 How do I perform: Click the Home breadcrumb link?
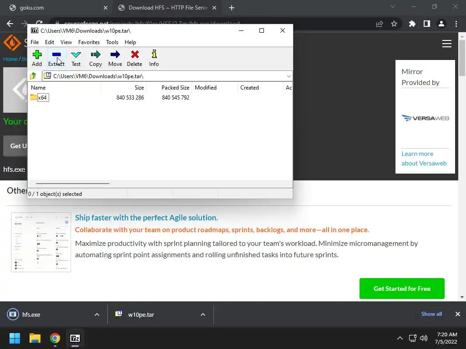(x=10, y=59)
